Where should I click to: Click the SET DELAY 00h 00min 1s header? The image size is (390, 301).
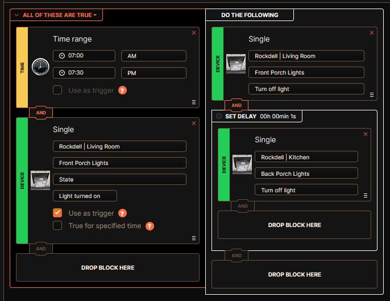tap(257, 116)
